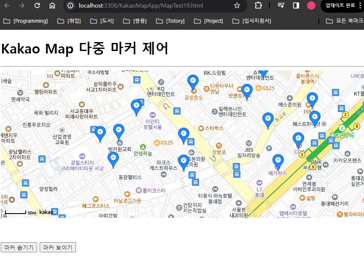Click the 마커 보이기 button
Image resolution: width=364 pixels, height=262 pixels.
(x=58, y=247)
